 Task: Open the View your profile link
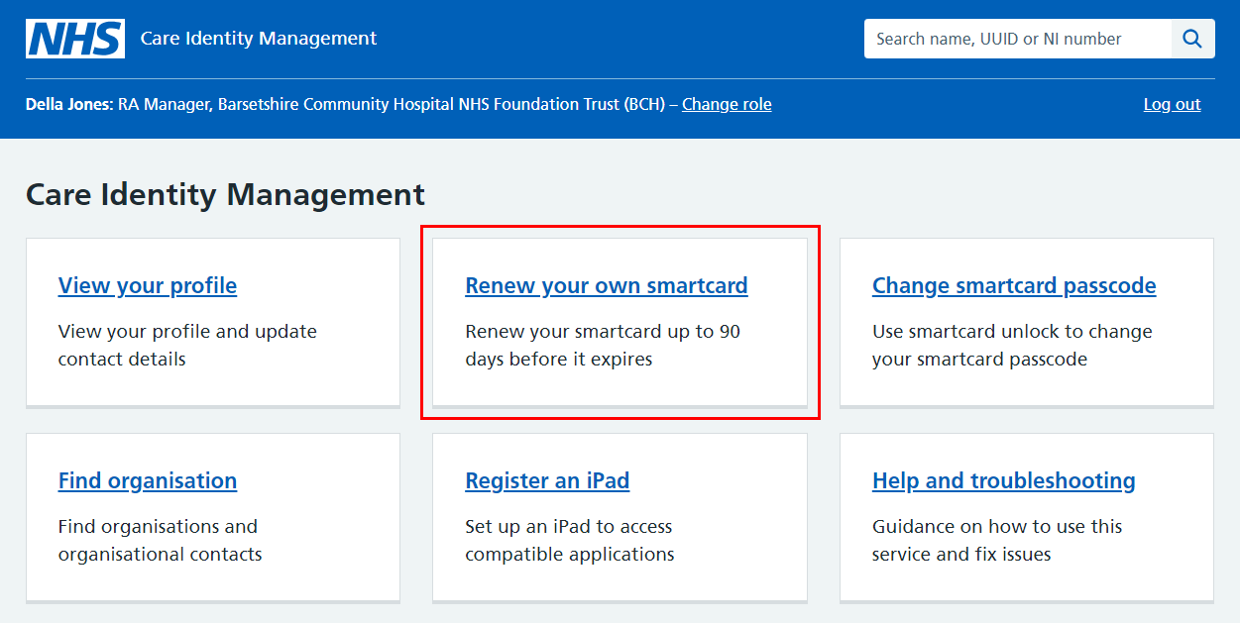(148, 285)
